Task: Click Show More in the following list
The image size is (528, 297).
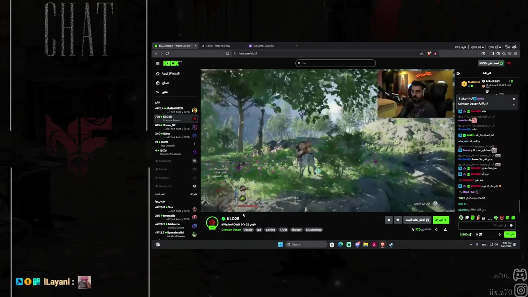Action: [160, 194]
